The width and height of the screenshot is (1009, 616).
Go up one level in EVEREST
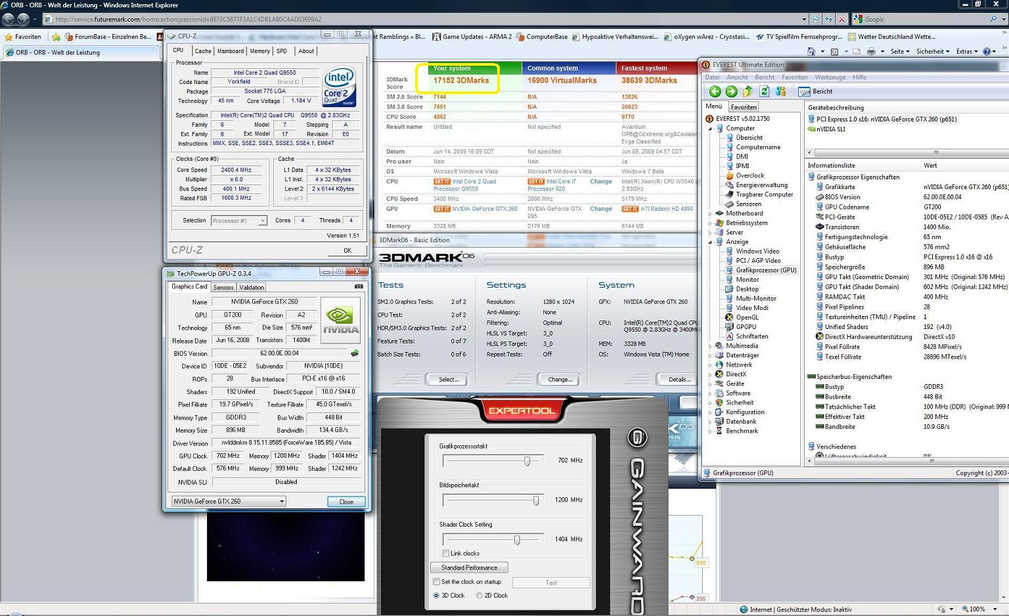[x=748, y=91]
